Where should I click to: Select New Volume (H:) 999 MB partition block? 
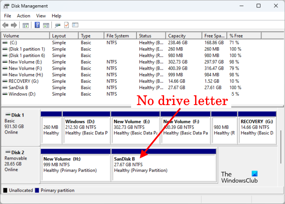tap(76, 165)
